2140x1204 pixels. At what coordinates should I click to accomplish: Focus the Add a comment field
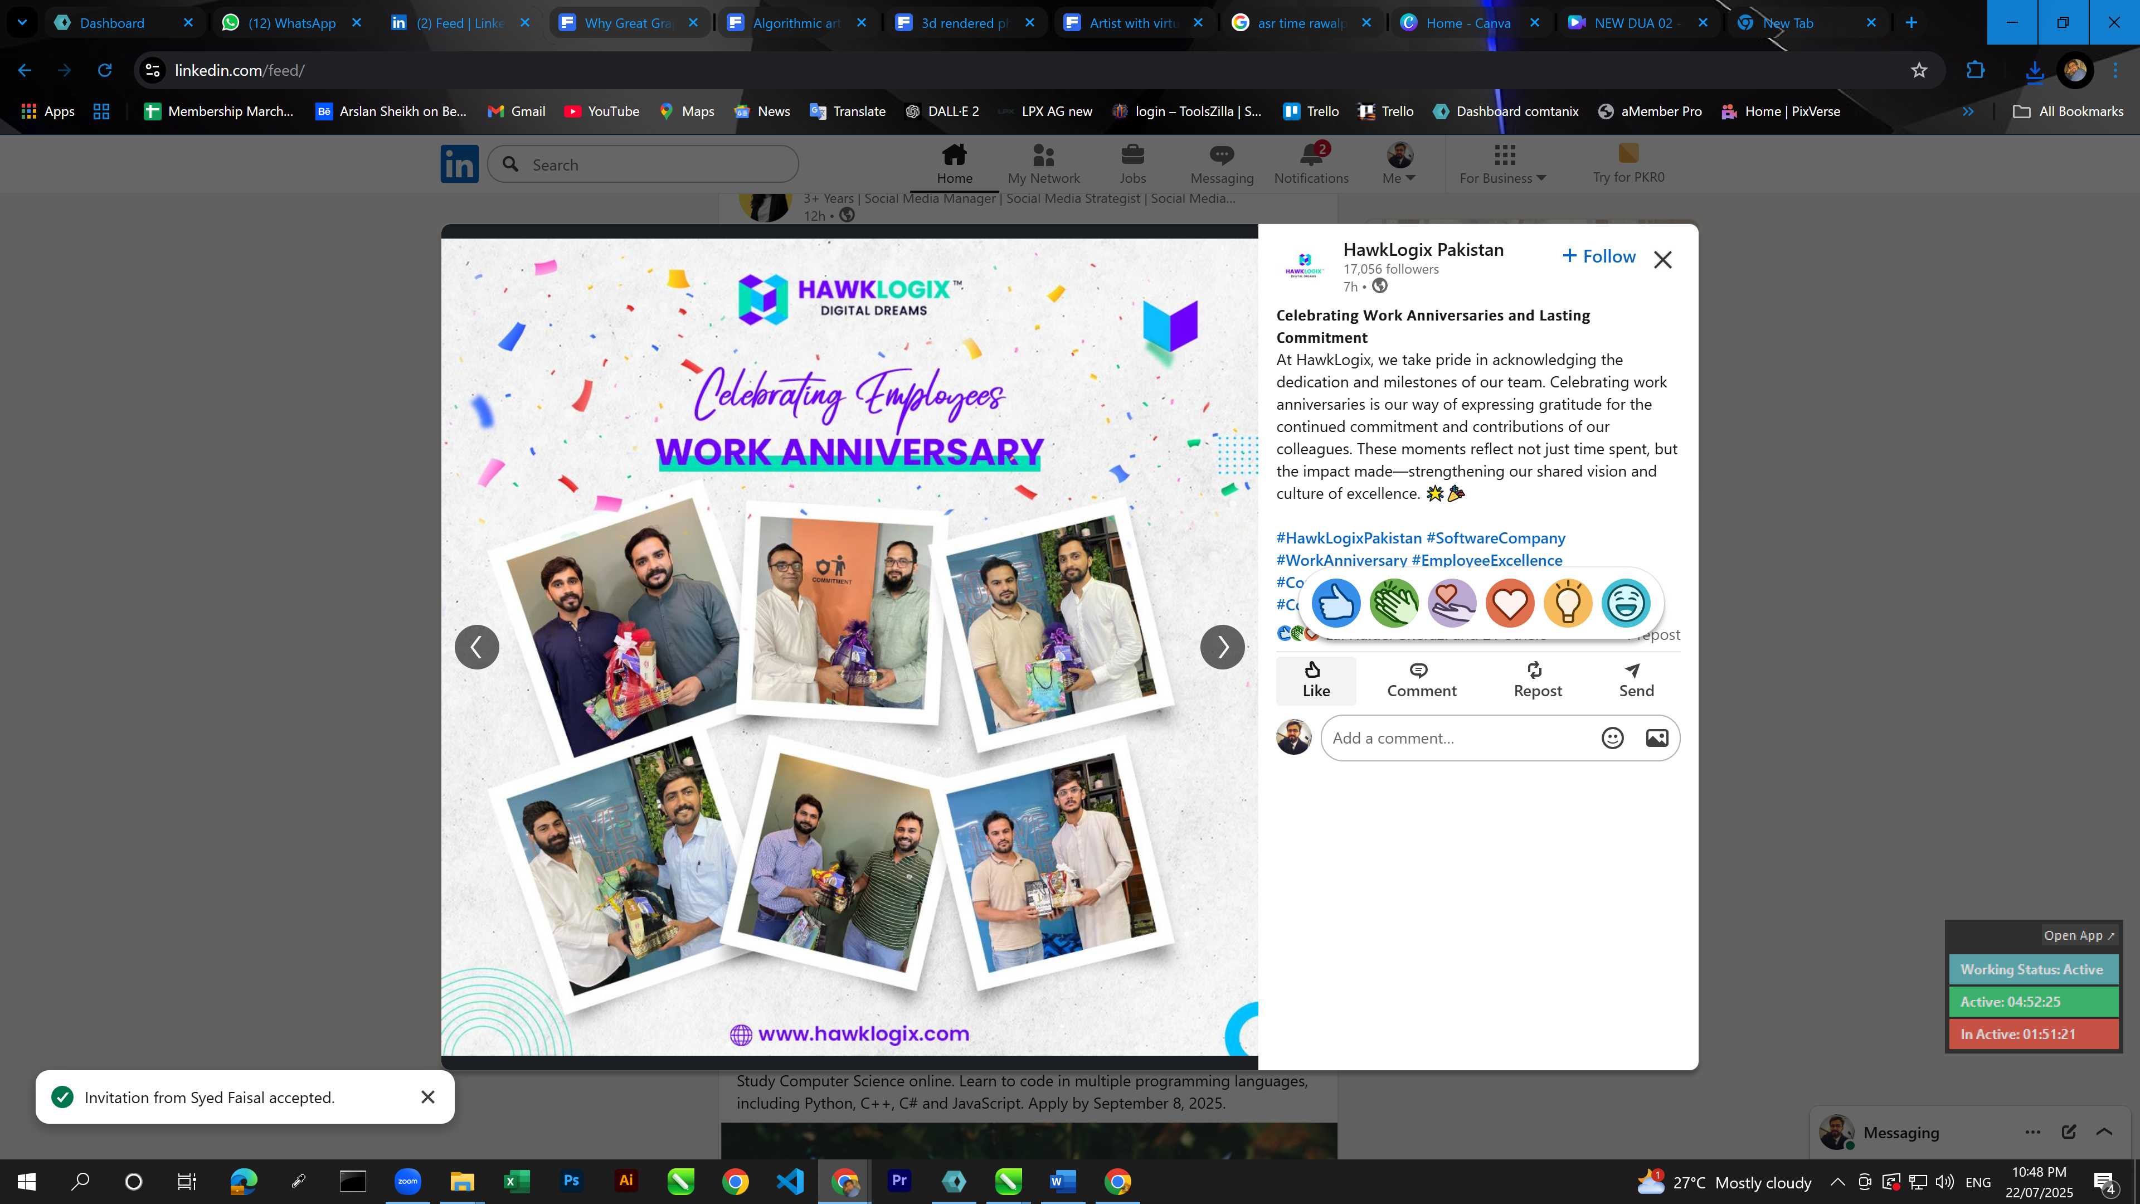pyautogui.click(x=1459, y=738)
